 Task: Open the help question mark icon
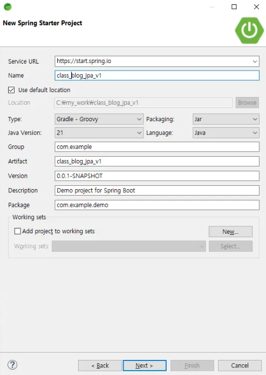tap(12, 365)
